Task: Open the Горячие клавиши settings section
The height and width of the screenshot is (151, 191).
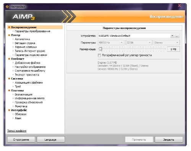Action: coord(26,47)
